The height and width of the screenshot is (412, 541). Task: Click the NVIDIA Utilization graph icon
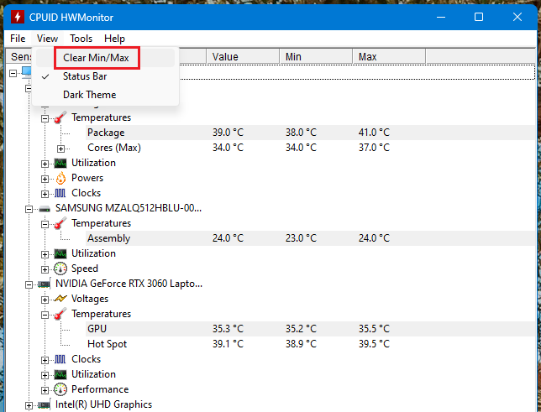(x=60, y=375)
